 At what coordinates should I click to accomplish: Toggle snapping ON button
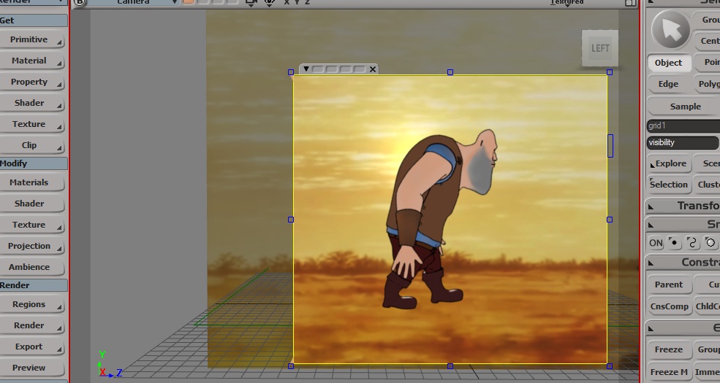point(656,243)
